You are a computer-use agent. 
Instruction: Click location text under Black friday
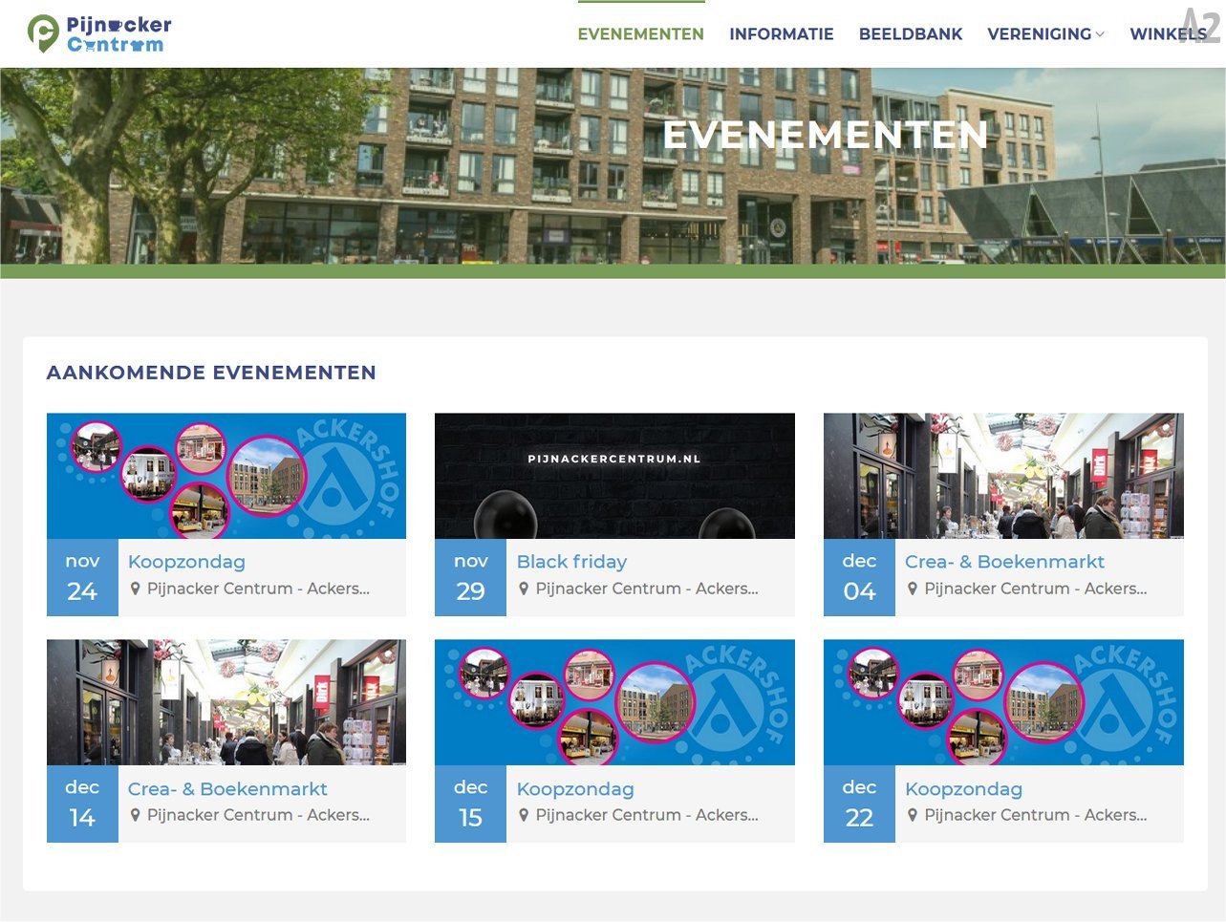coord(647,589)
